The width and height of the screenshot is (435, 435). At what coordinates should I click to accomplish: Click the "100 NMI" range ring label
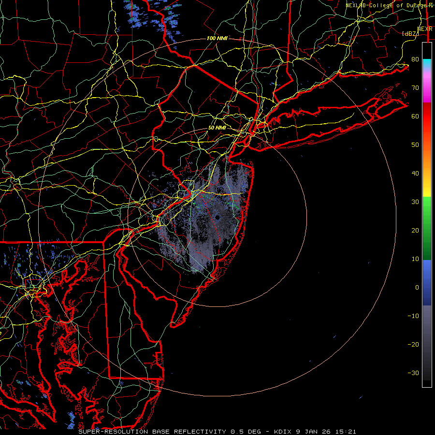[x=217, y=38]
